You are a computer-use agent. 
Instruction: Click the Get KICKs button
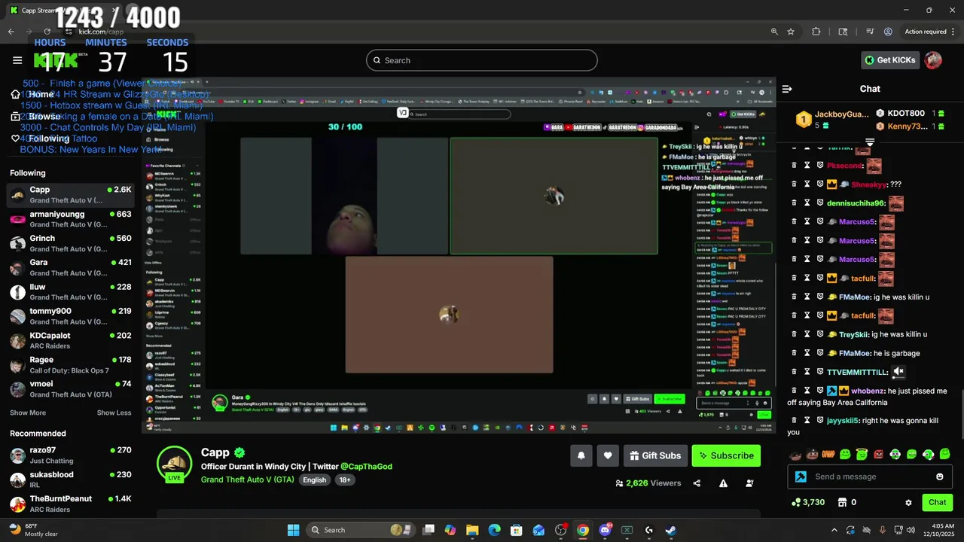(889, 60)
